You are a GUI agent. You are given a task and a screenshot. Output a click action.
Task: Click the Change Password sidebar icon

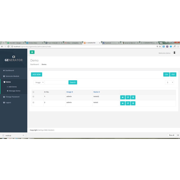(4, 97)
